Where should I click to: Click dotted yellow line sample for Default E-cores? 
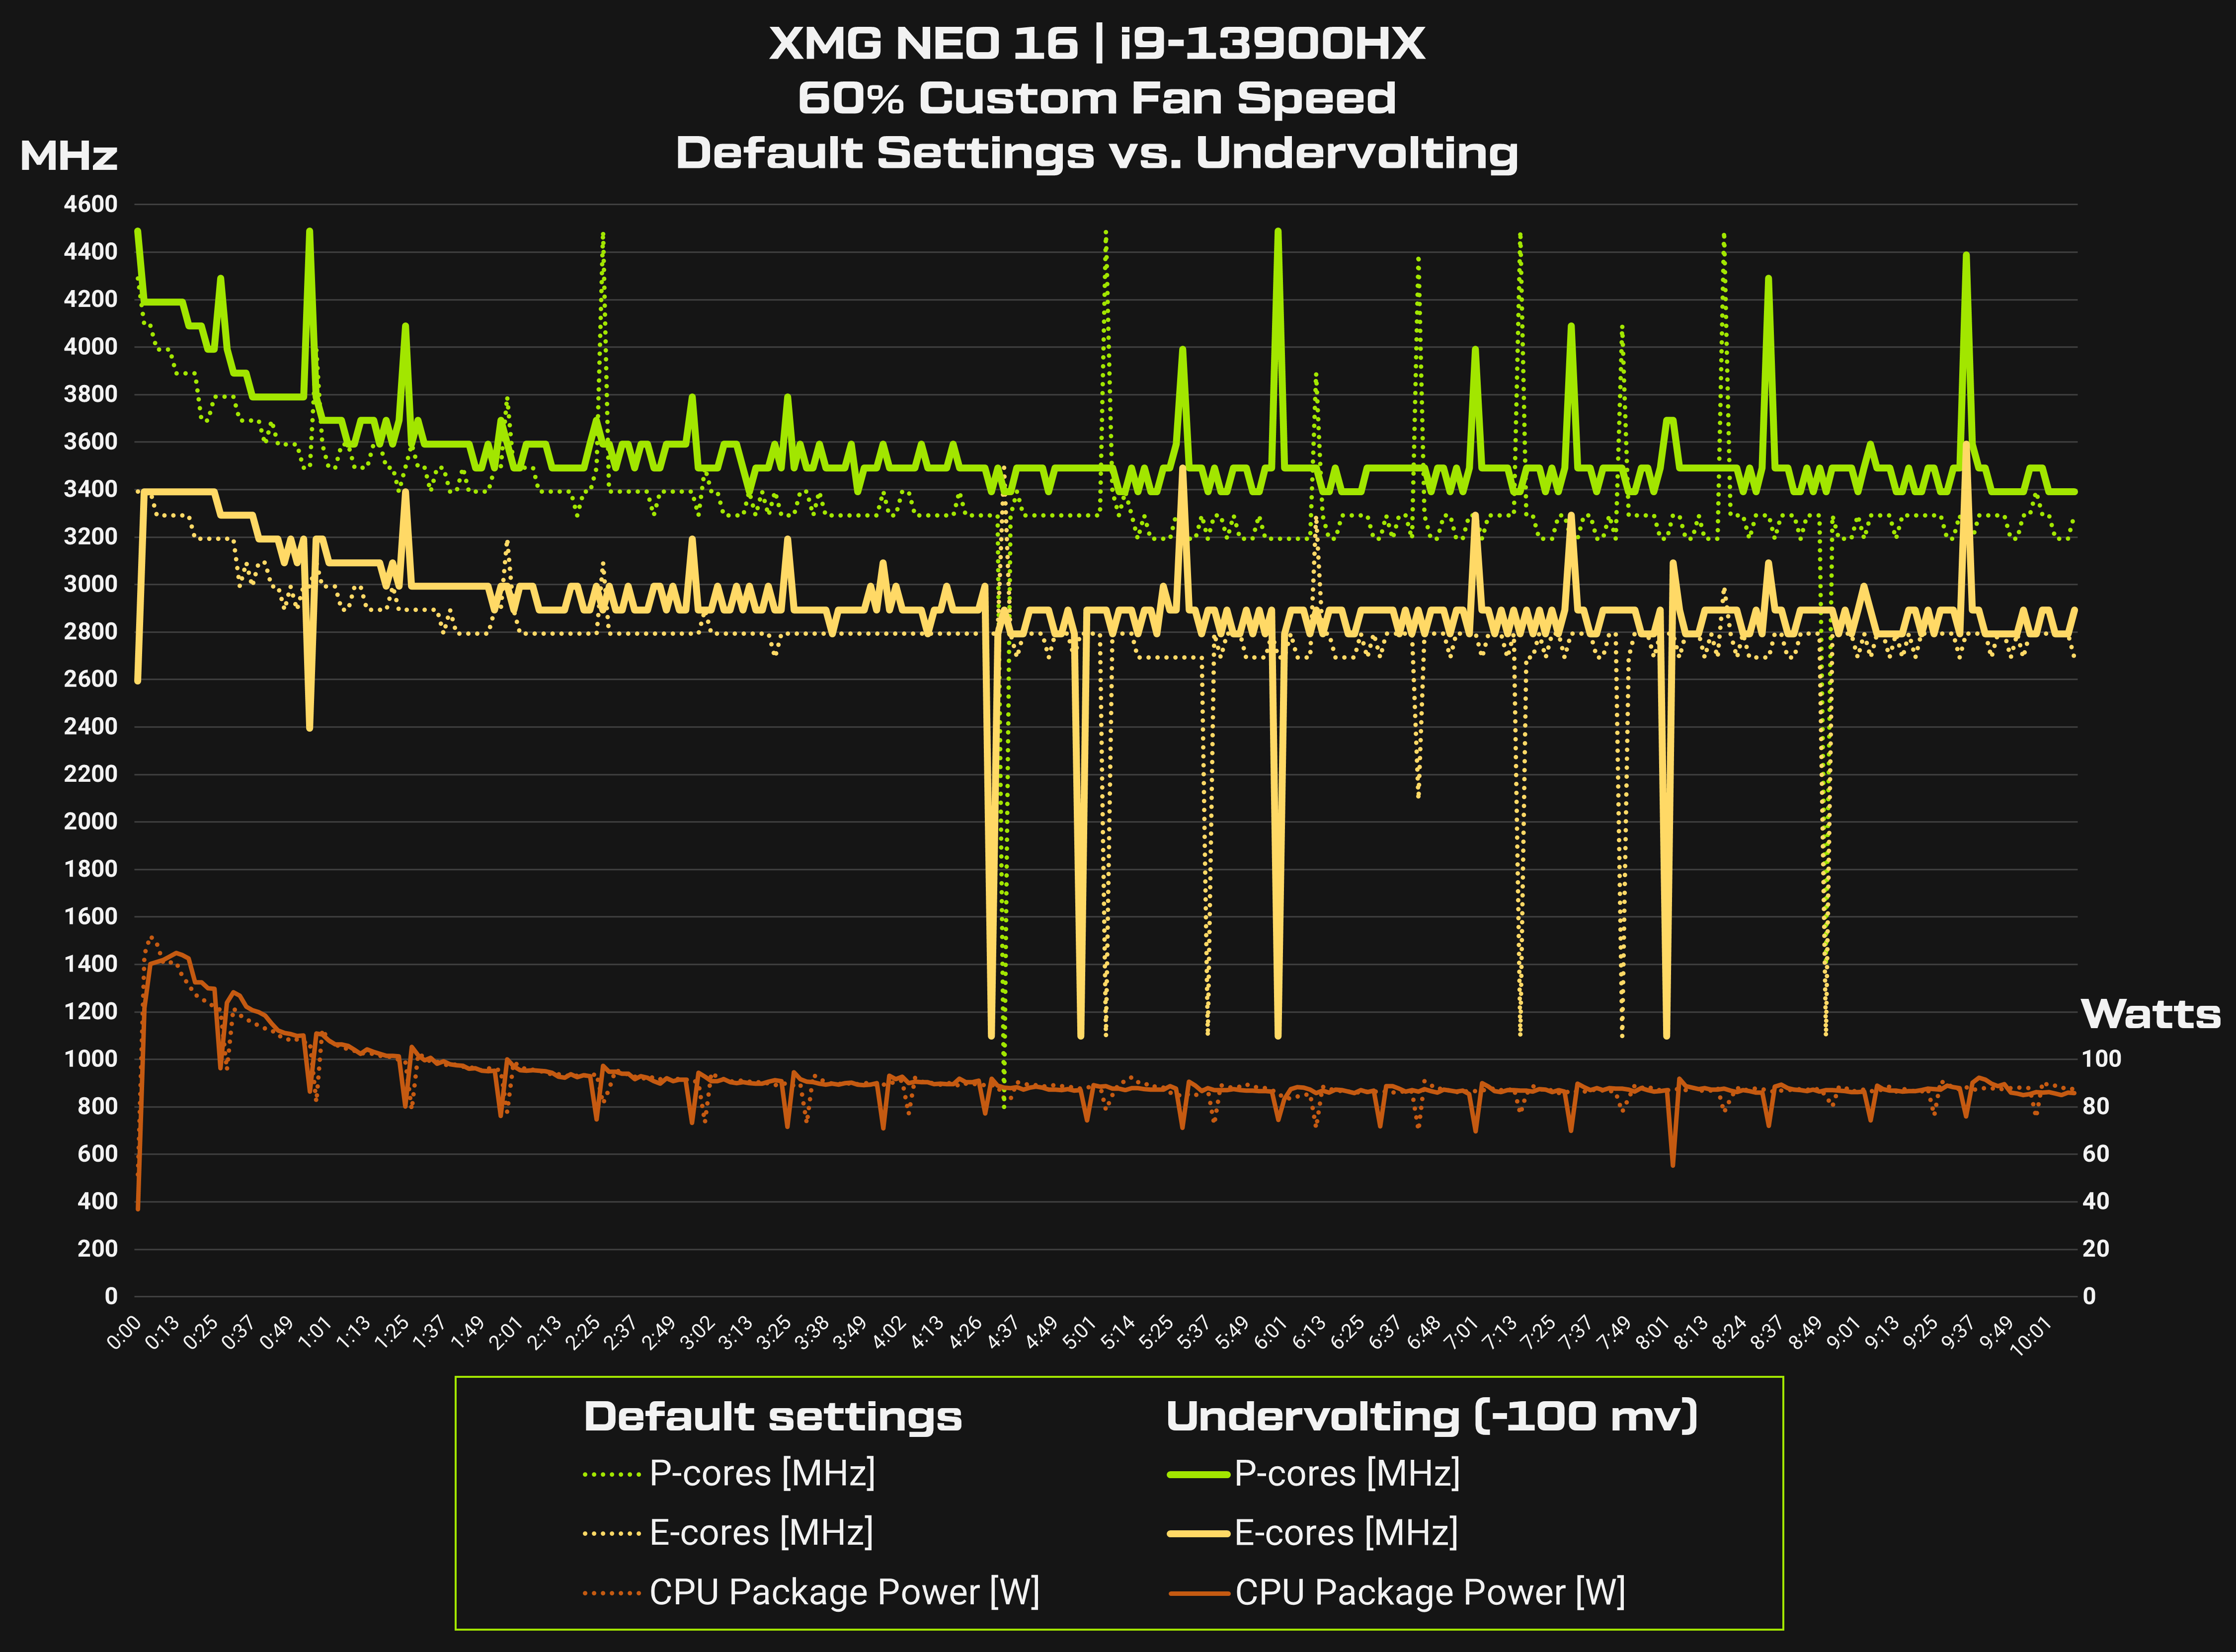point(611,1533)
